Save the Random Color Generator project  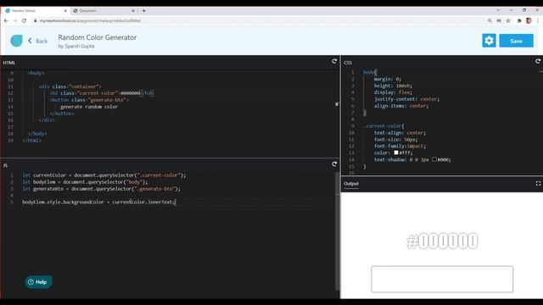pos(516,41)
